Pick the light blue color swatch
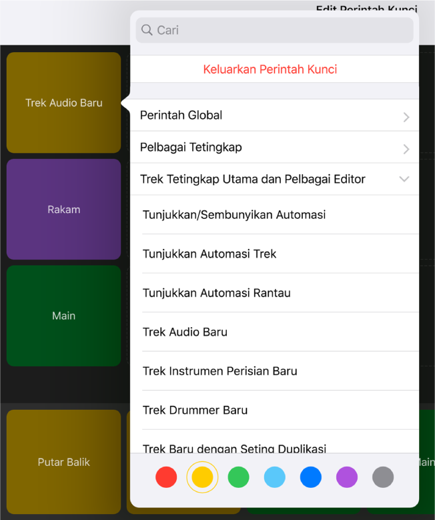This screenshot has height=520, width=435. point(274,477)
